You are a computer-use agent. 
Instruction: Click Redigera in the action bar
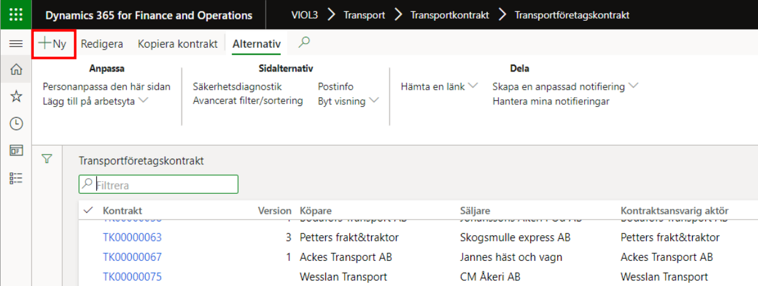(102, 45)
